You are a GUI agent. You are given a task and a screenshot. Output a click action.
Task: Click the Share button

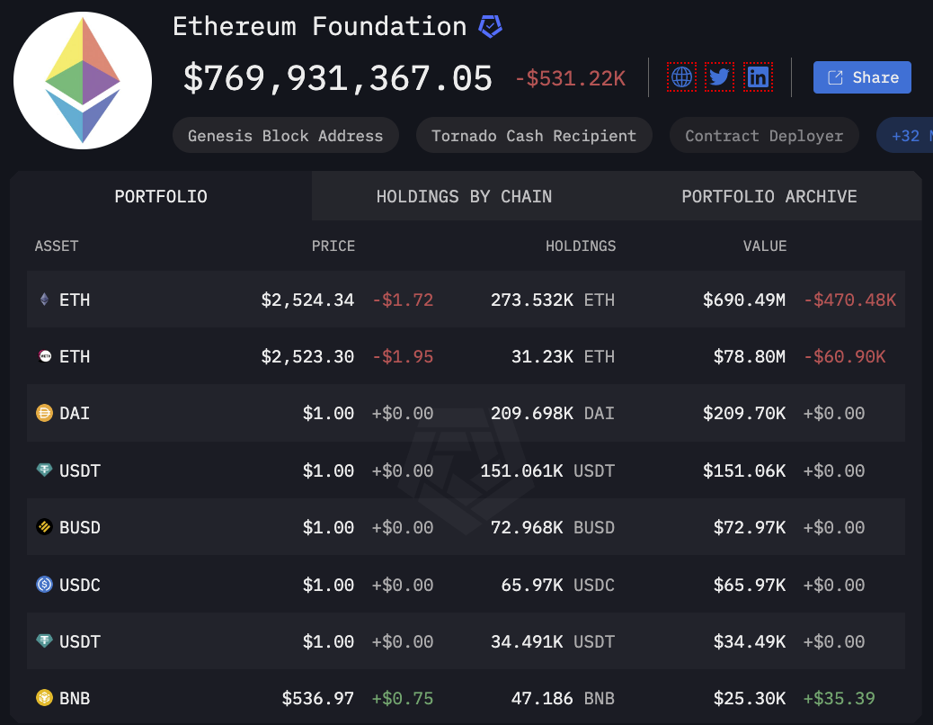[x=862, y=77]
